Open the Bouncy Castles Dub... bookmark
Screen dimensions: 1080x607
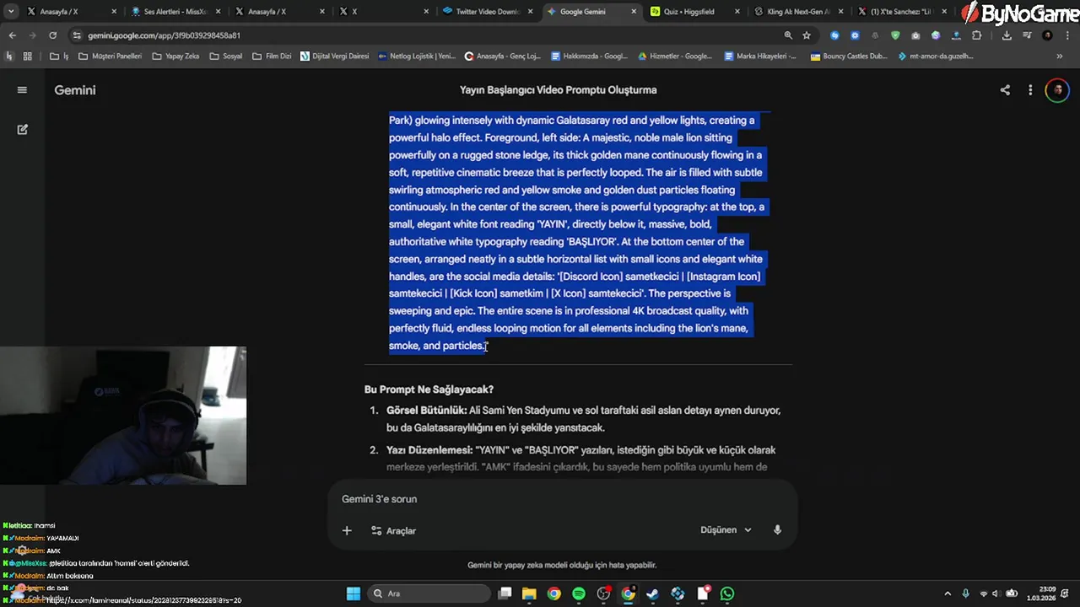[x=849, y=56]
